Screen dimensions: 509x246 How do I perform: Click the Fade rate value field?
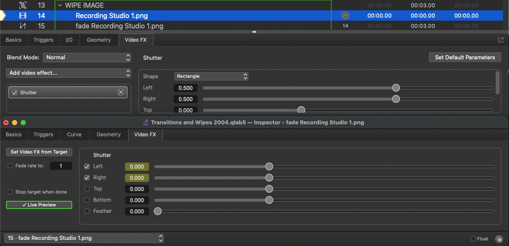[x=61, y=166]
